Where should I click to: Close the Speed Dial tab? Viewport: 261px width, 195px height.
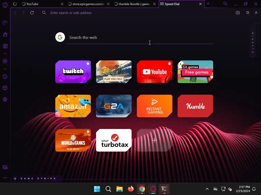(200, 4)
